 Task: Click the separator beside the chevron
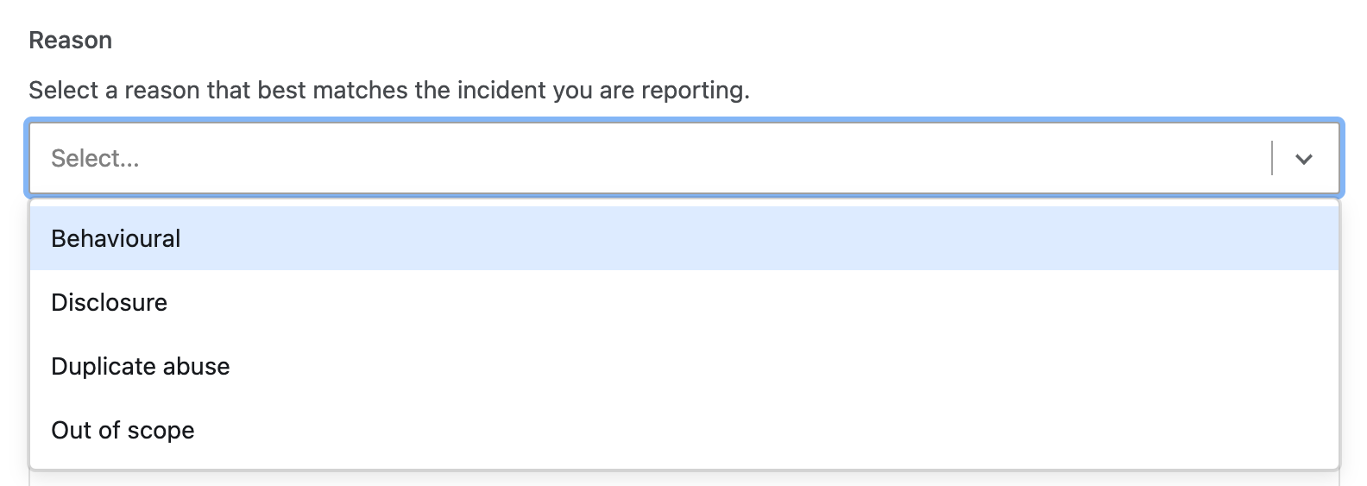[x=1272, y=158]
